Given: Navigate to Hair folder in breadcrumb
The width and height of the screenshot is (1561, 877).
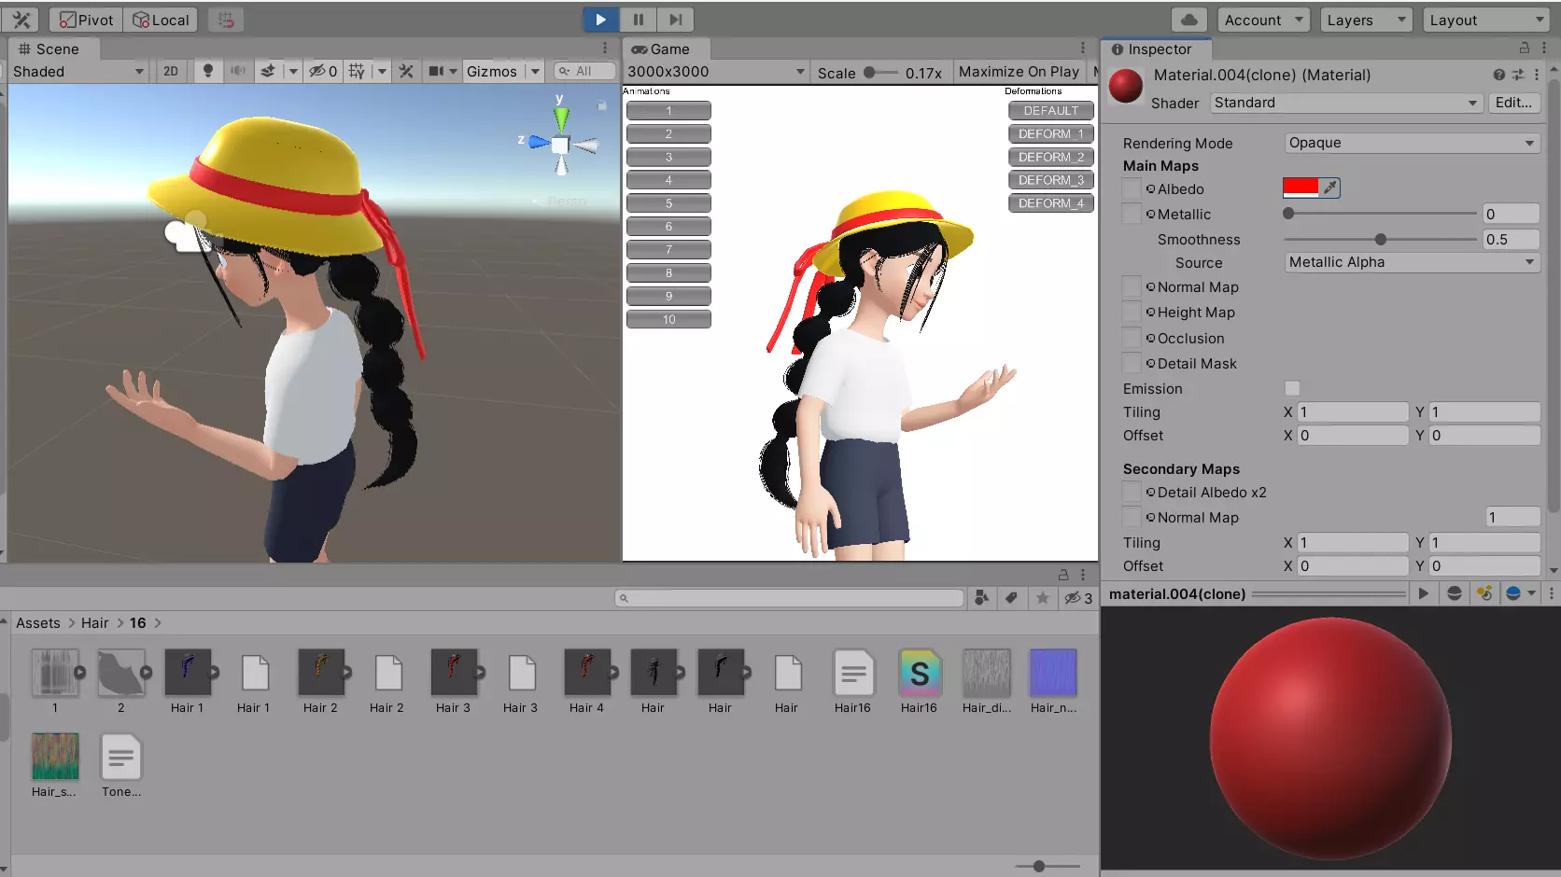Looking at the screenshot, I should tap(95, 622).
